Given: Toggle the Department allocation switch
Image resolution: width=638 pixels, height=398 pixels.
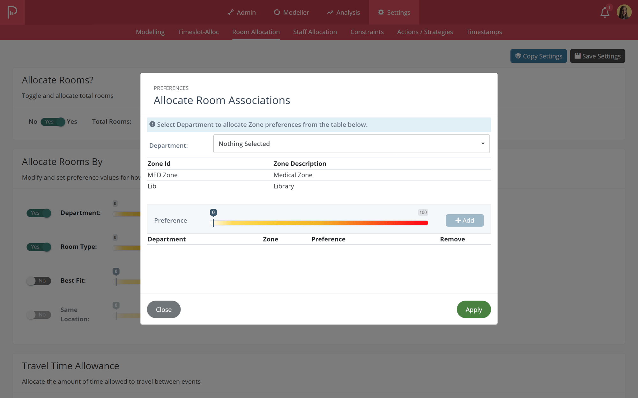Looking at the screenshot, I should tap(39, 213).
